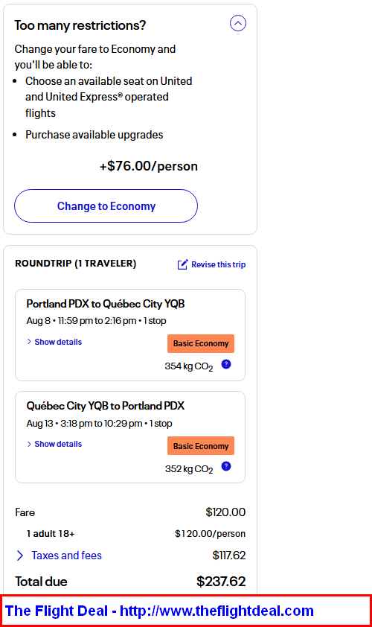This screenshot has width=372, height=627.
Task: Click the +$76.00/person upgrade price
Action: pyautogui.click(x=149, y=166)
